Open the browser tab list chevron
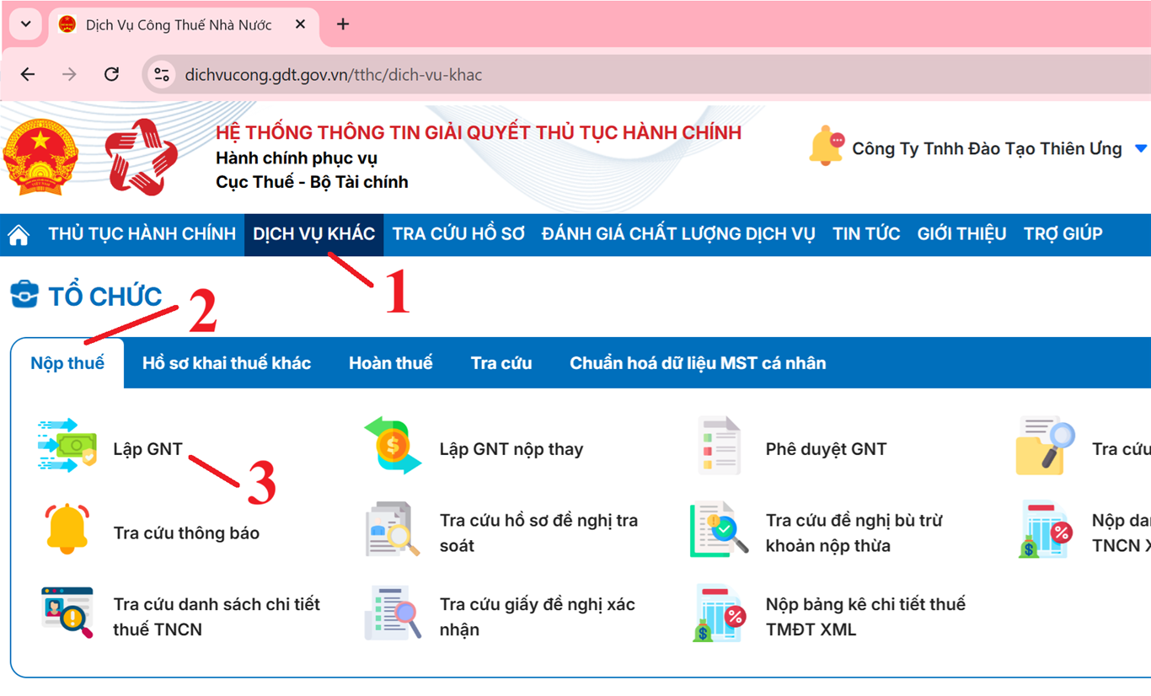Viewport: 1151px width, 696px height. click(x=24, y=24)
